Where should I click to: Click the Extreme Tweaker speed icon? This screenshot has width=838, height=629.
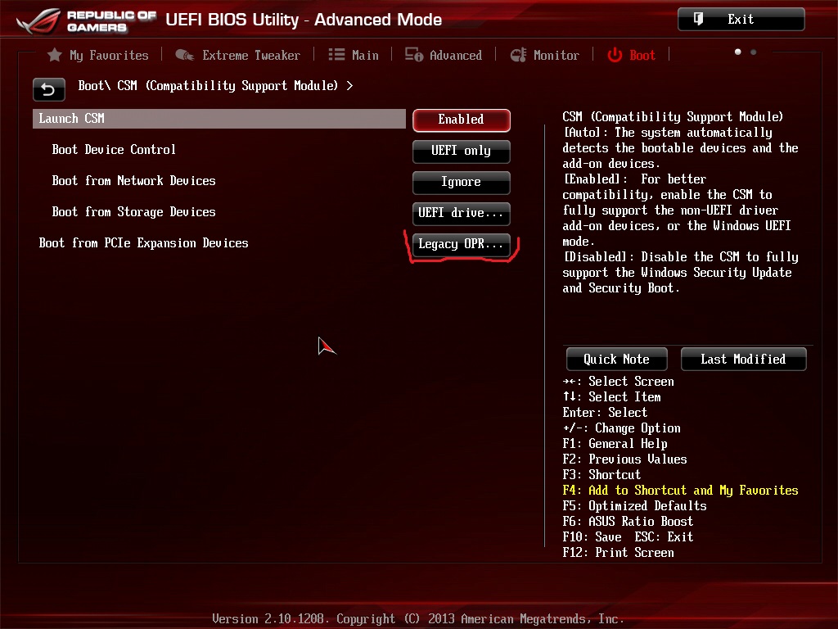tap(185, 55)
